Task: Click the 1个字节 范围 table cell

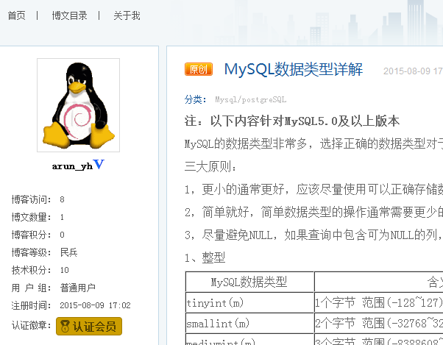Action: (378, 302)
